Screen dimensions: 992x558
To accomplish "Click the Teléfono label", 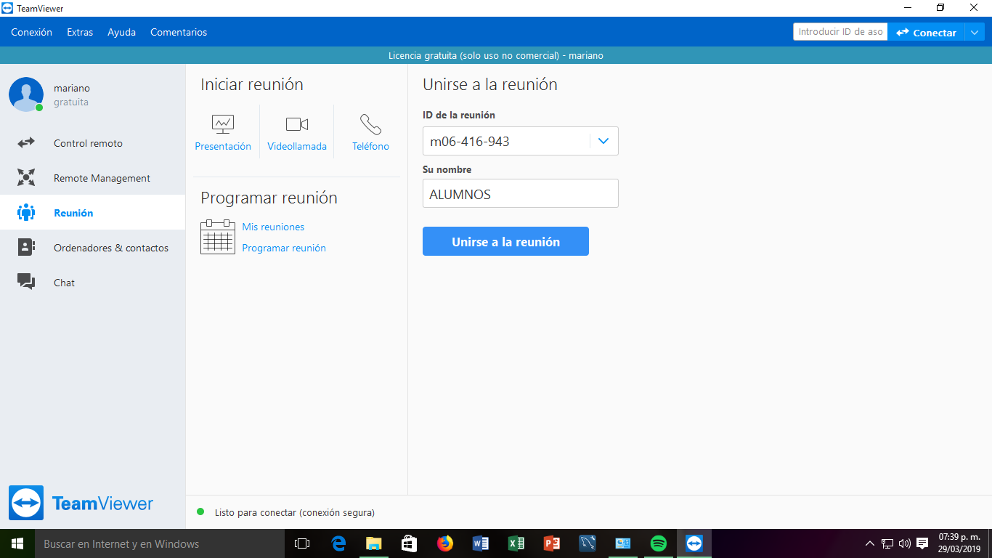I will [370, 146].
